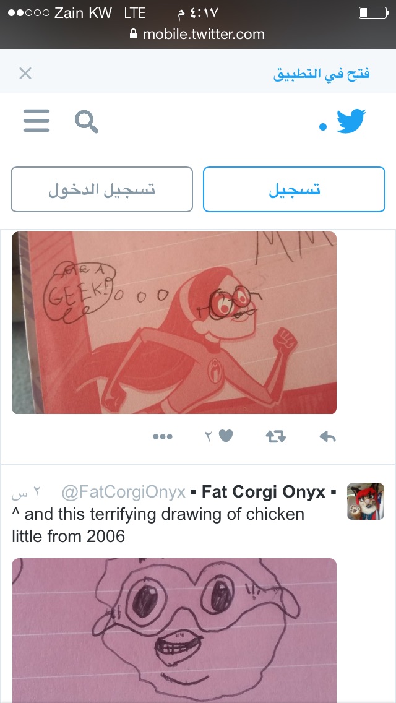Tap the battery indicator in status bar
This screenshot has width=396, height=703.
pos(373,12)
